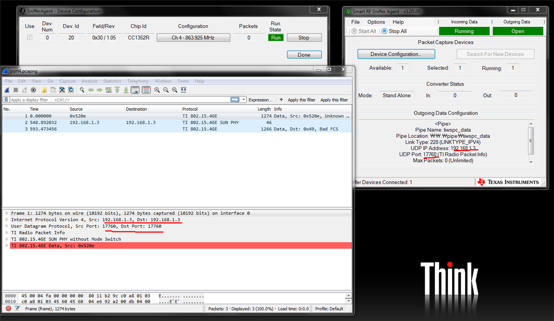The image size is (554, 321).
Task: Jump to last packet icon
Action: [126, 90]
